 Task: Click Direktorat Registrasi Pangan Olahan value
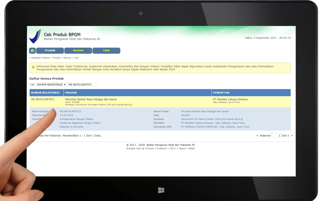pyautogui.click(x=80, y=123)
